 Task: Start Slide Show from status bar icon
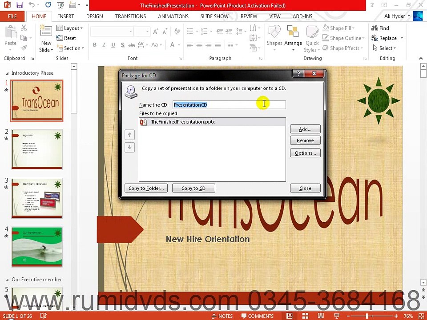(x=337, y=316)
